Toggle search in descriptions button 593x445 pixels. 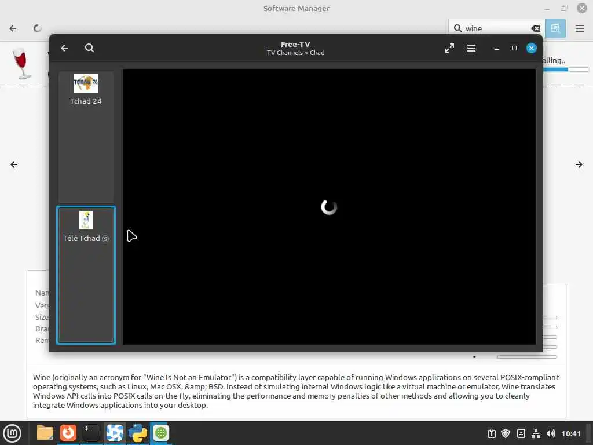555,28
